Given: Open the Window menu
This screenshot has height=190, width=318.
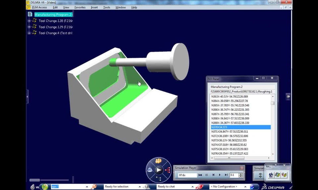Looking at the screenshot, I should [x=121, y=7].
